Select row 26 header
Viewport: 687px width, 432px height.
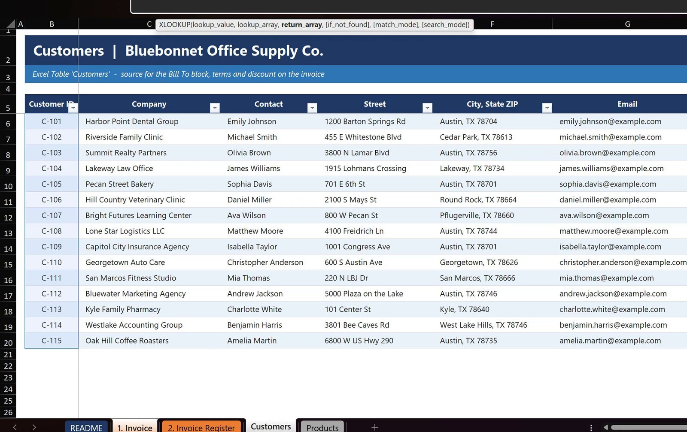point(8,412)
